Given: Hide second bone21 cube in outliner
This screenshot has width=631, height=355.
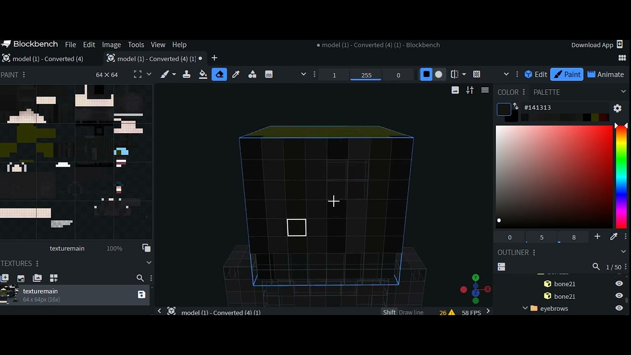Looking at the screenshot, I should pos(619,296).
